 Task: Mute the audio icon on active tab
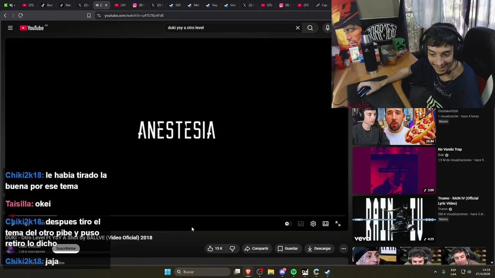pyautogui.click(x=97, y=5)
